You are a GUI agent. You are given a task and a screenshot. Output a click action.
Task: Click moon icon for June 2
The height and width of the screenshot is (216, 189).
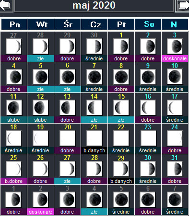(x=40, y=199)
